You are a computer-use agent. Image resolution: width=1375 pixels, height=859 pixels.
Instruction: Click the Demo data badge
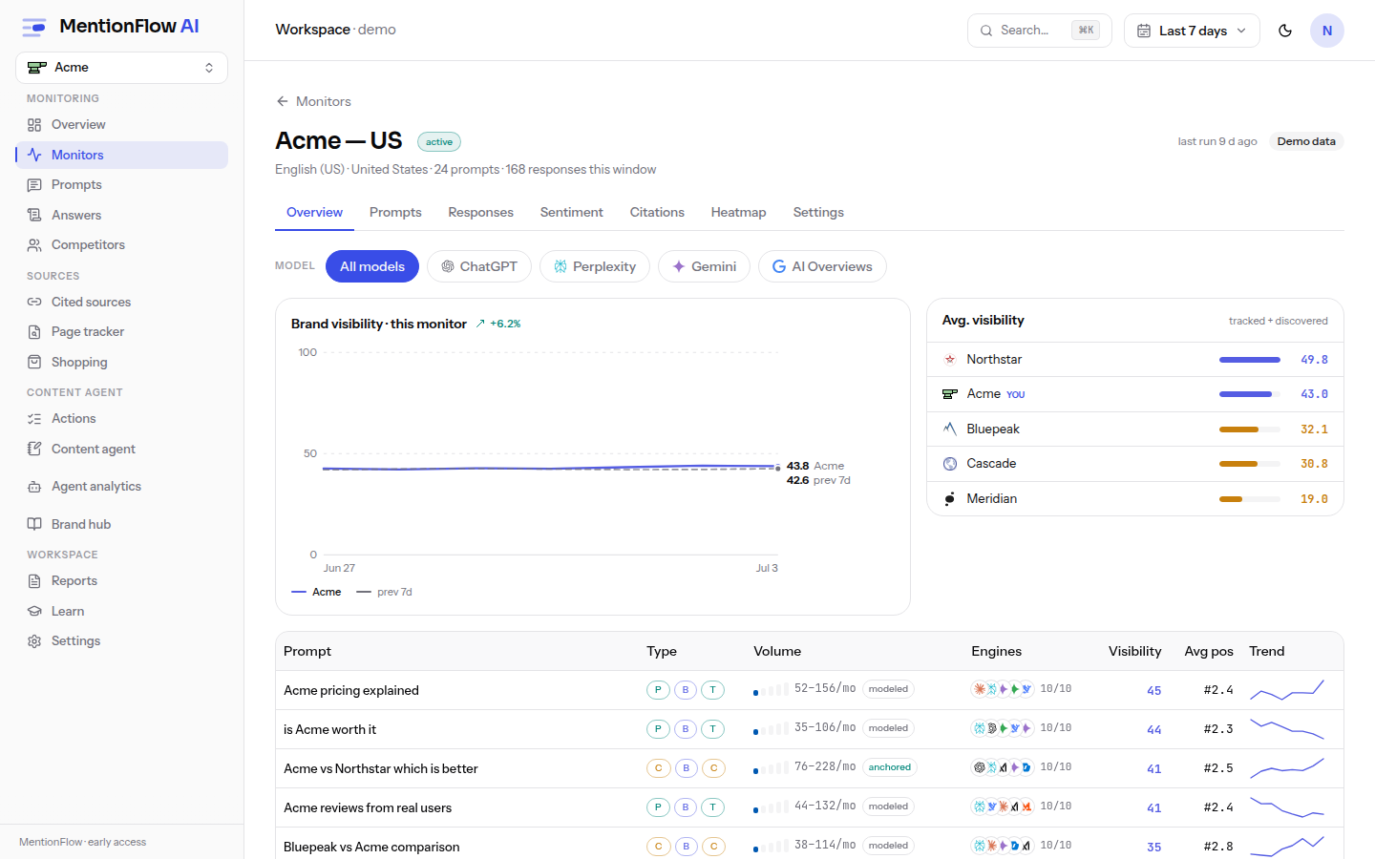1306,141
